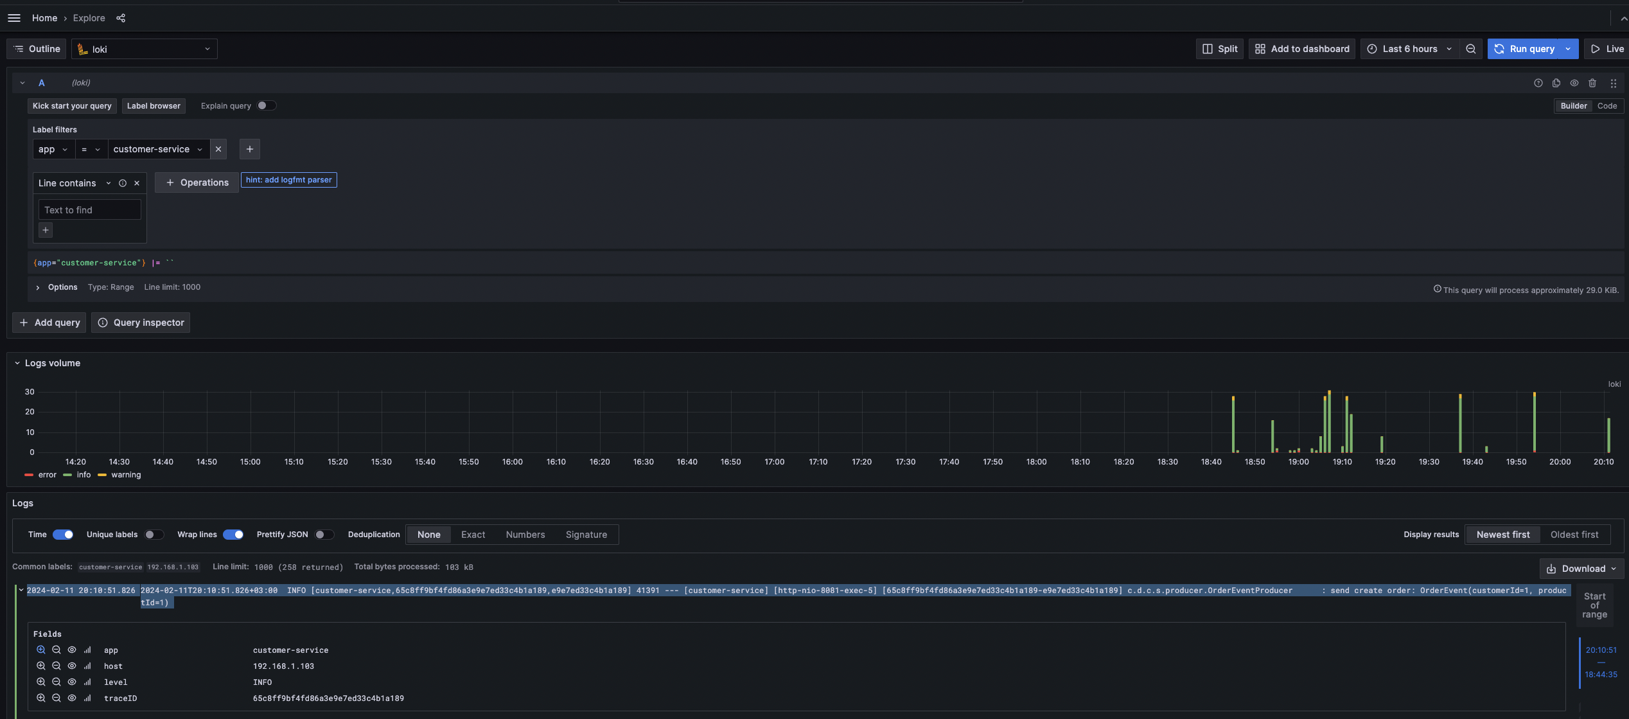Open the equals operator dropdown
The height and width of the screenshot is (719, 1629).
[91, 149]
